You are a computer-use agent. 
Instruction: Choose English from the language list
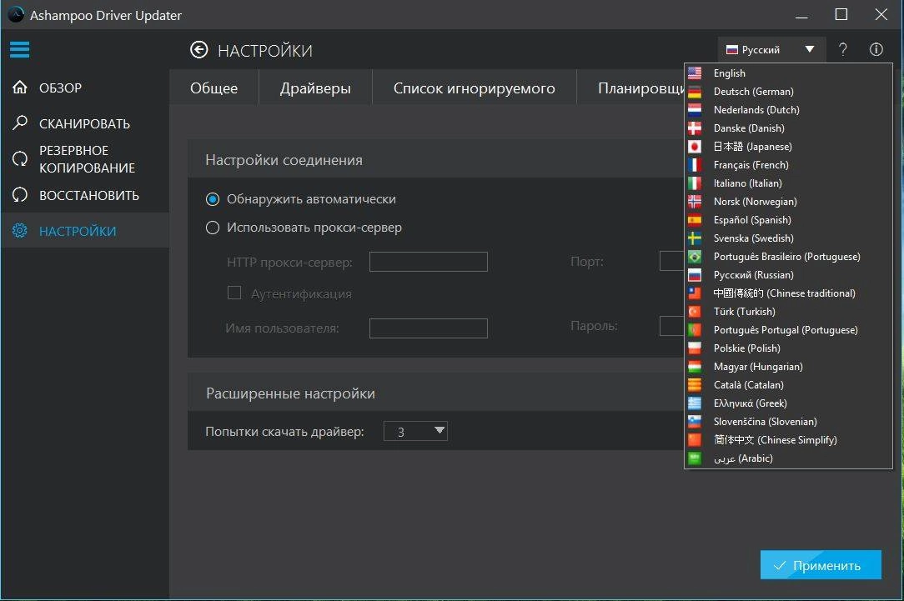click(788, 73)
